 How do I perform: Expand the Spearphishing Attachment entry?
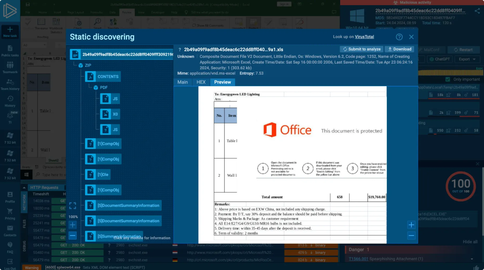[x=472, y=259]
